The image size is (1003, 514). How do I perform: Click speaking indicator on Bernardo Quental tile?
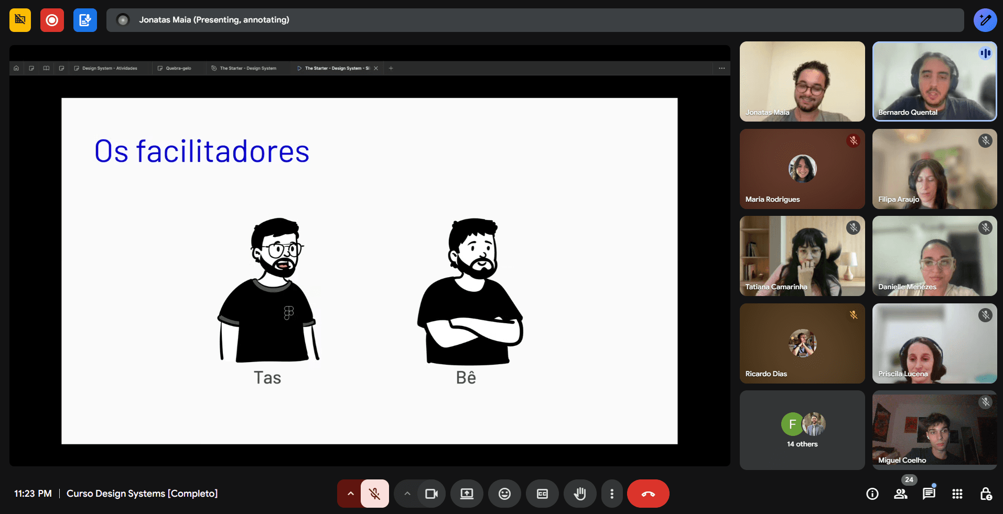(x=986, y=53)
